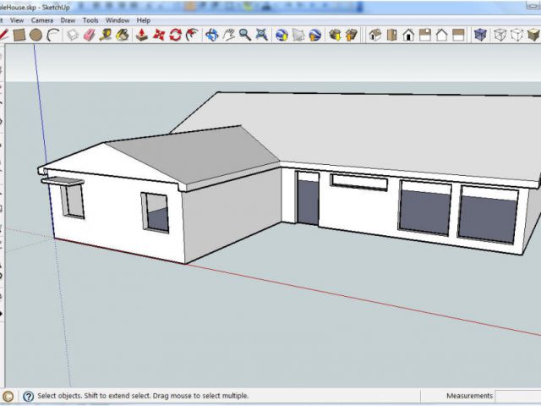Open the Camera menu

tap(41, 19)
